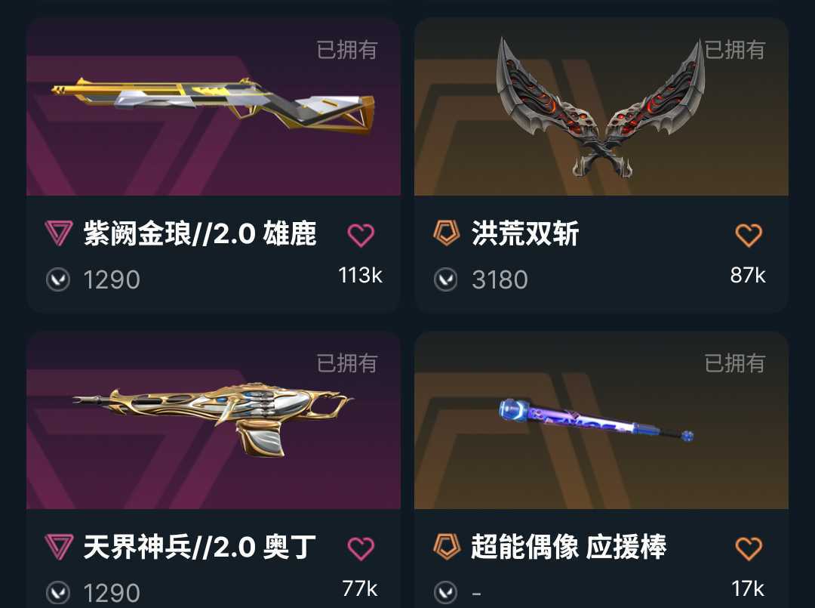Click pink triangle tier icon beside 紫阙金琅
The width and height of the screenshot is (815, 608).
tap(58, 233)
